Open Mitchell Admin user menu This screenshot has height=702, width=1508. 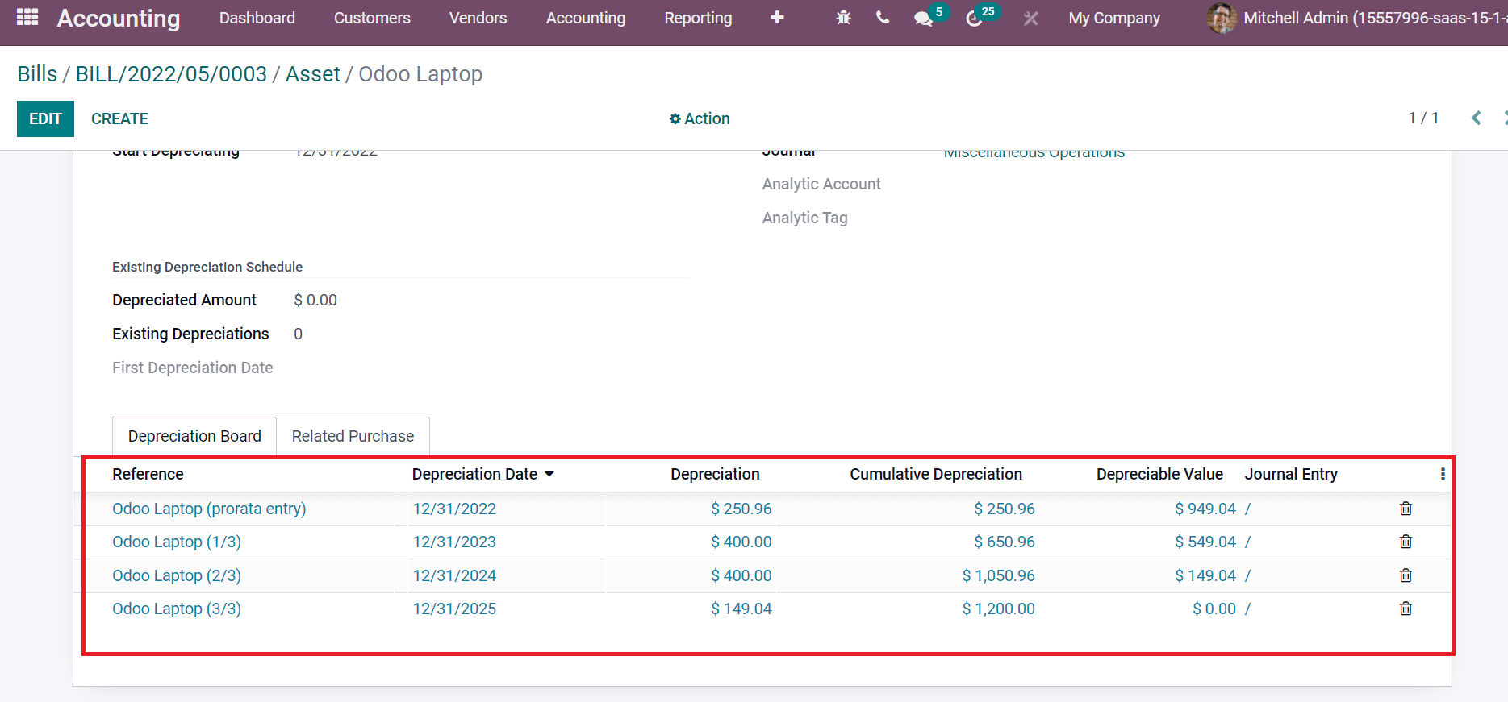click(x=1356, y=18)
